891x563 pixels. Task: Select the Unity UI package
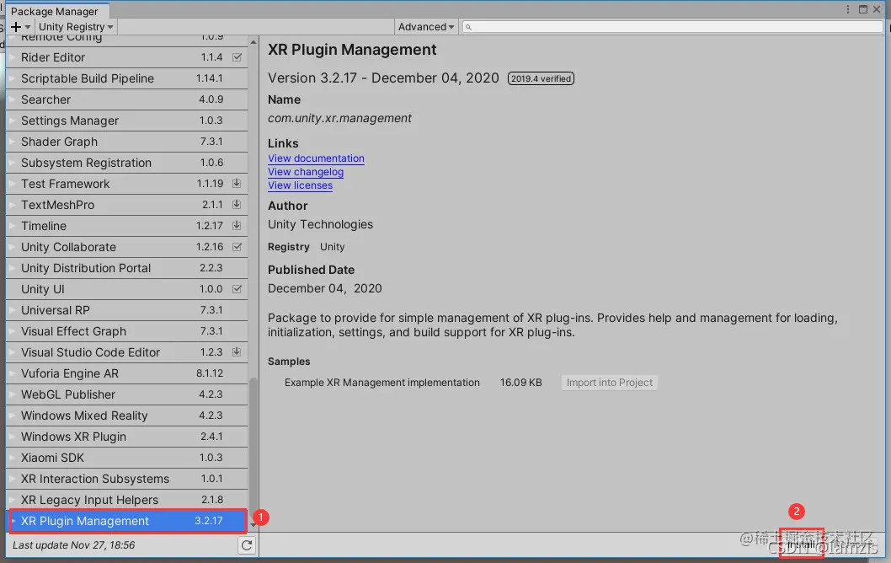coord(126,288)
